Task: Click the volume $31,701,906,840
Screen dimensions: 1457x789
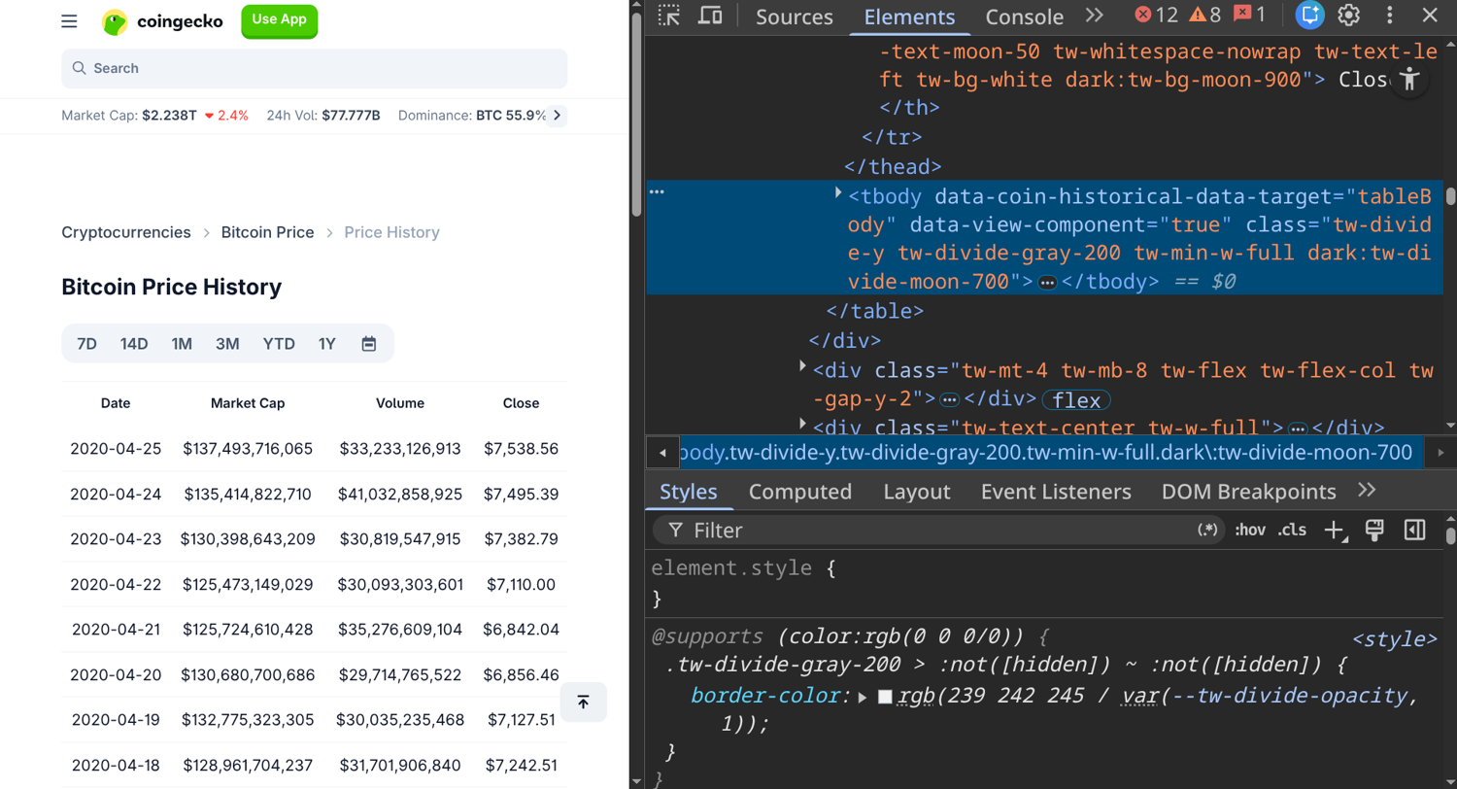Action: (x=400, y=765)
